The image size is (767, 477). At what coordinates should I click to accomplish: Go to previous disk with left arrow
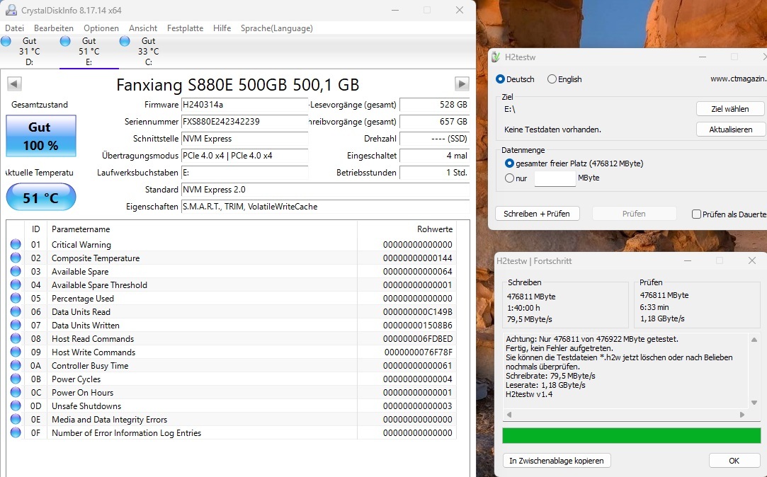pos(14,84)
